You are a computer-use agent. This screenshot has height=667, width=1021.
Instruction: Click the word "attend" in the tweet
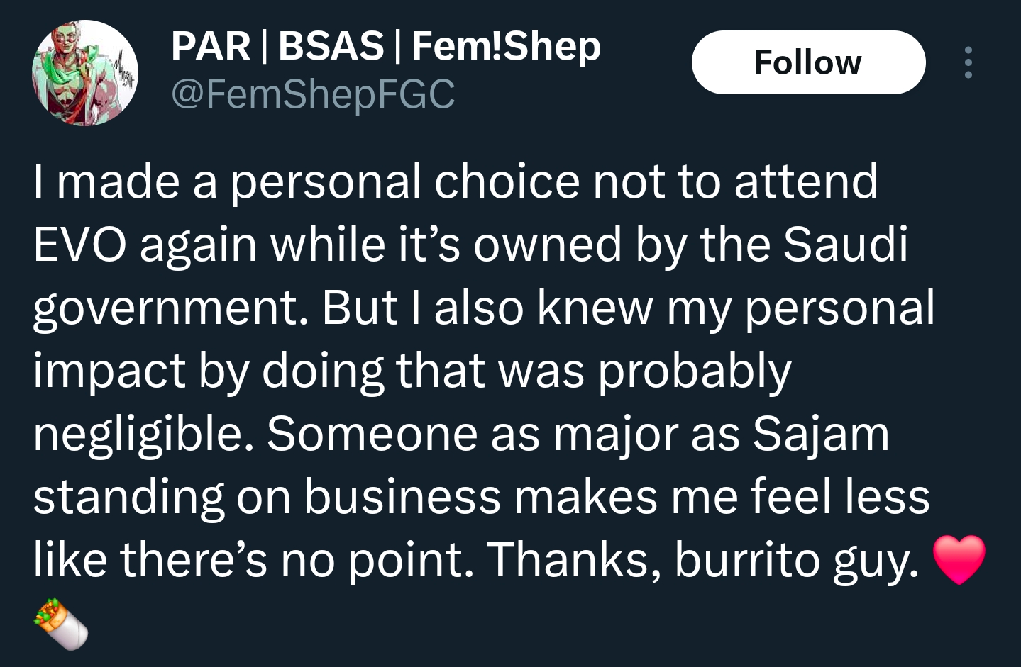click(806, 182)
